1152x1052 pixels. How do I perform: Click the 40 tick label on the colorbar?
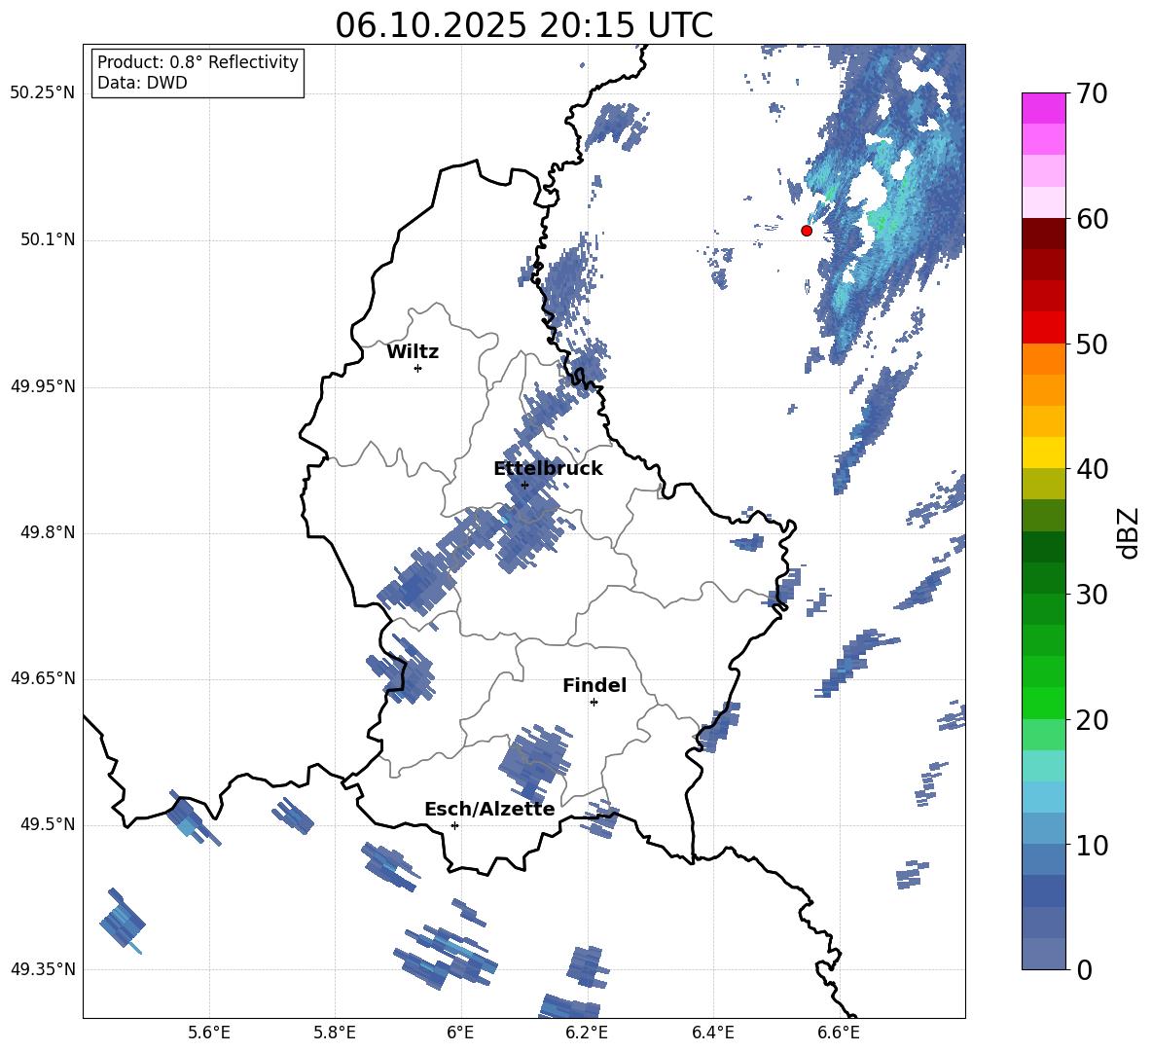(1092, 469)
